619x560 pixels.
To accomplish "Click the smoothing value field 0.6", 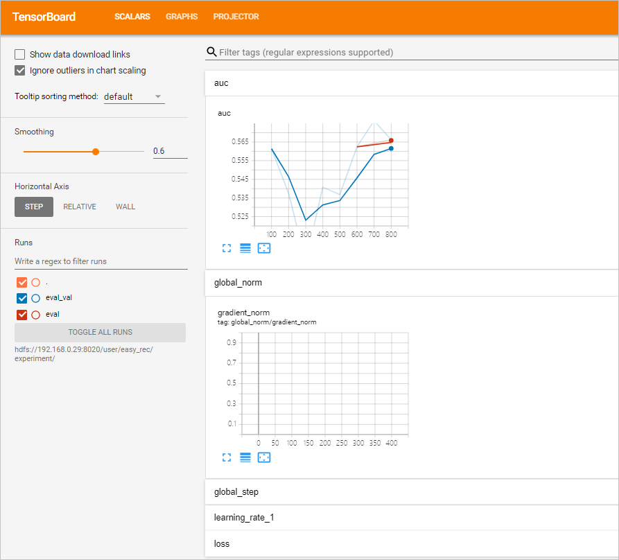I will 170,151.
